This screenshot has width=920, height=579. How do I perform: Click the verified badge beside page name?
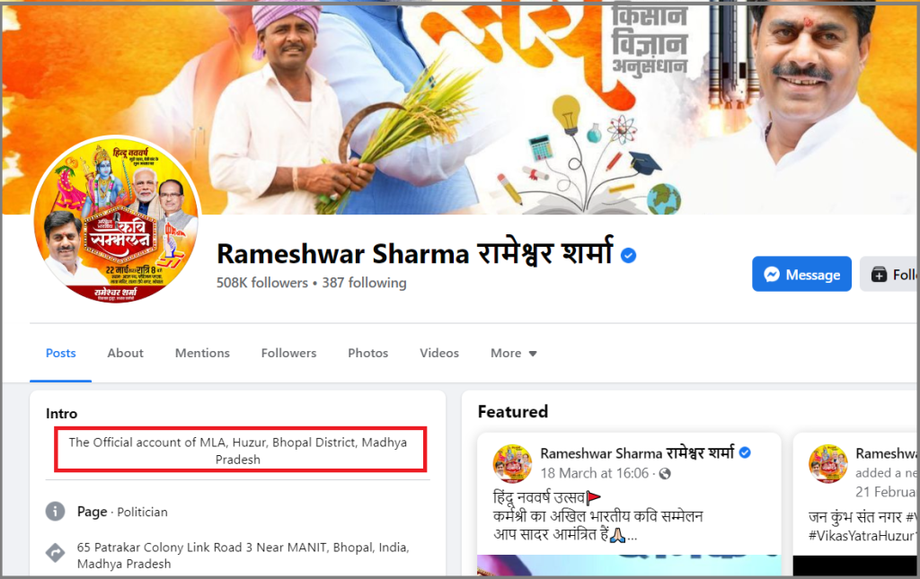point(628,256)
